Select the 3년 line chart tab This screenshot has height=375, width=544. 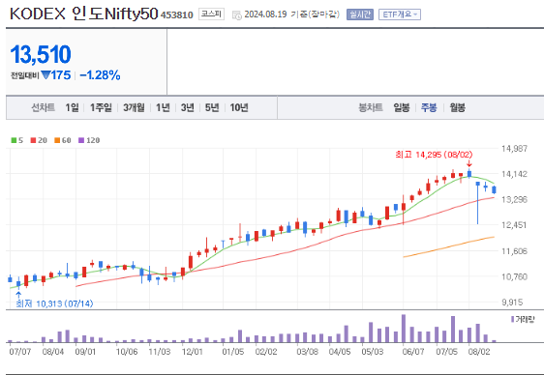coord(188,107)
